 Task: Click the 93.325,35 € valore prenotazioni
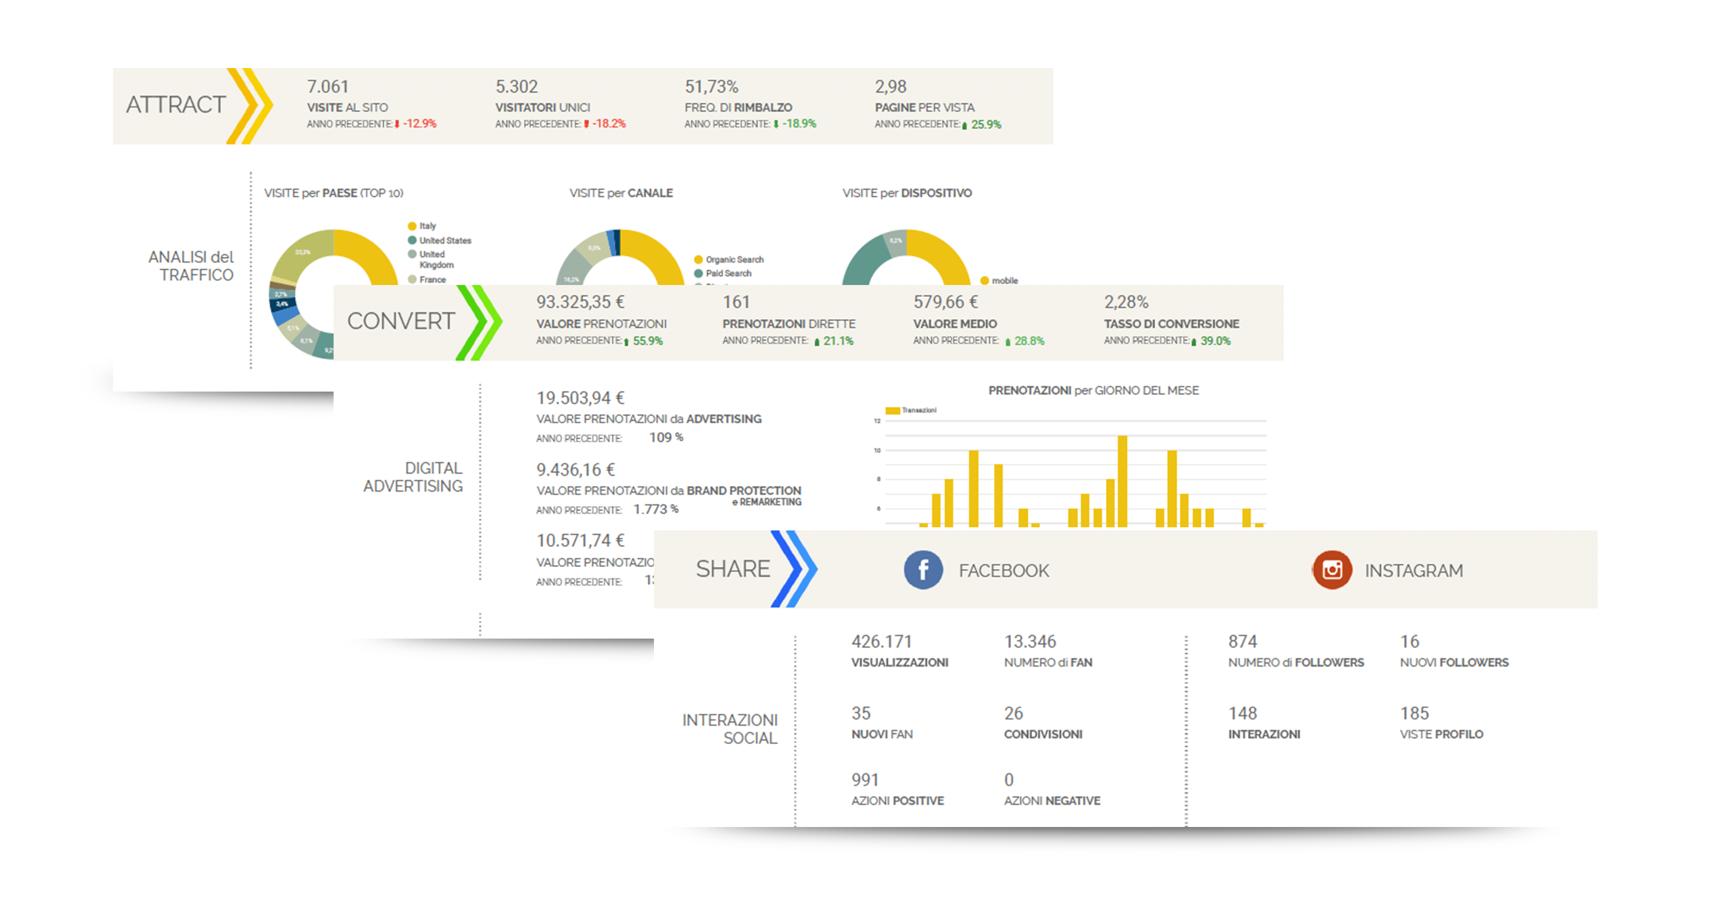point(580,302)
